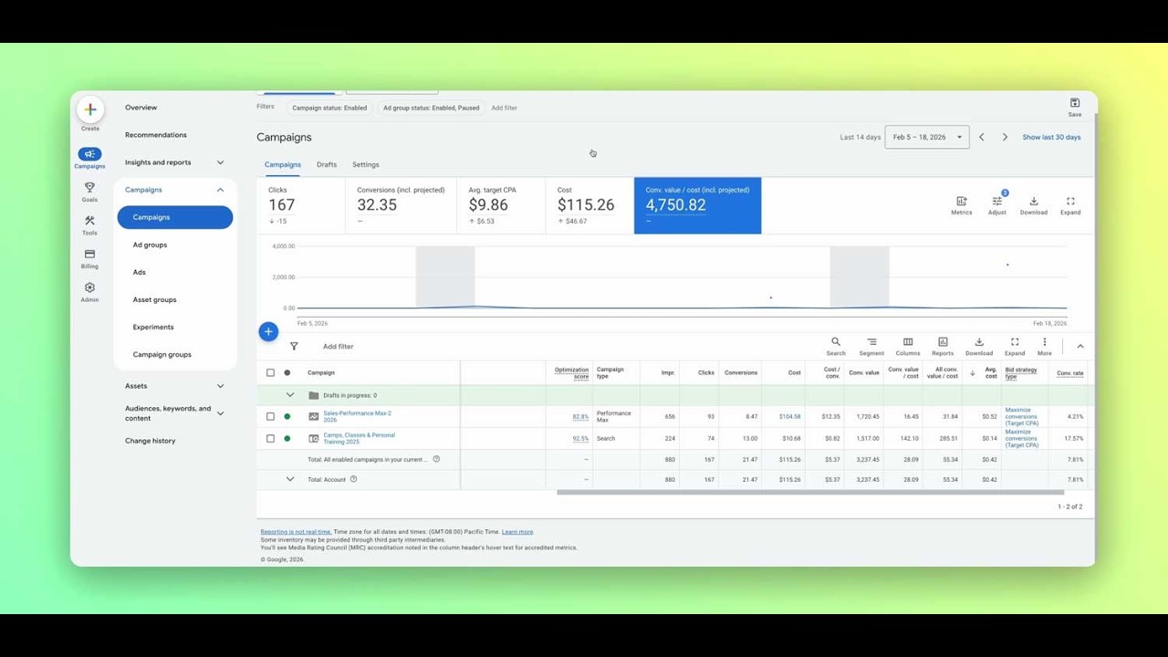Collapse the Drafts in progress row
This screenshot has width=1168, height=657.
(290, 395)
